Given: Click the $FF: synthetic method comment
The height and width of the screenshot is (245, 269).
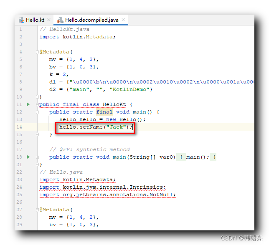Looking at the screenshot, I should [89, 149].
